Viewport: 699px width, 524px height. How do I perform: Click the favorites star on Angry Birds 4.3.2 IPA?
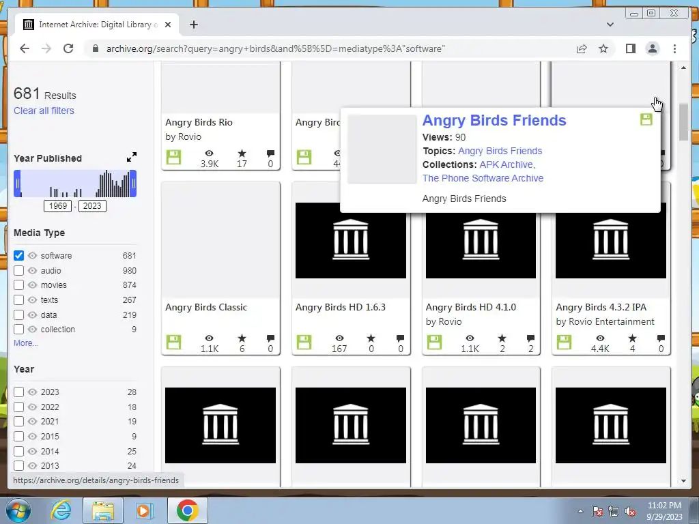tap(633, 338)
